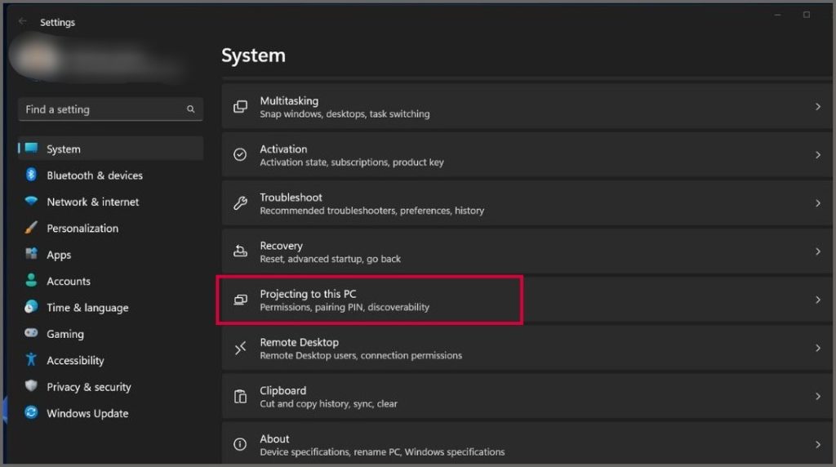Screen dimensions: 836x467
Task: Expand the Troubleshoot chevron
Action: pos(818,203)
